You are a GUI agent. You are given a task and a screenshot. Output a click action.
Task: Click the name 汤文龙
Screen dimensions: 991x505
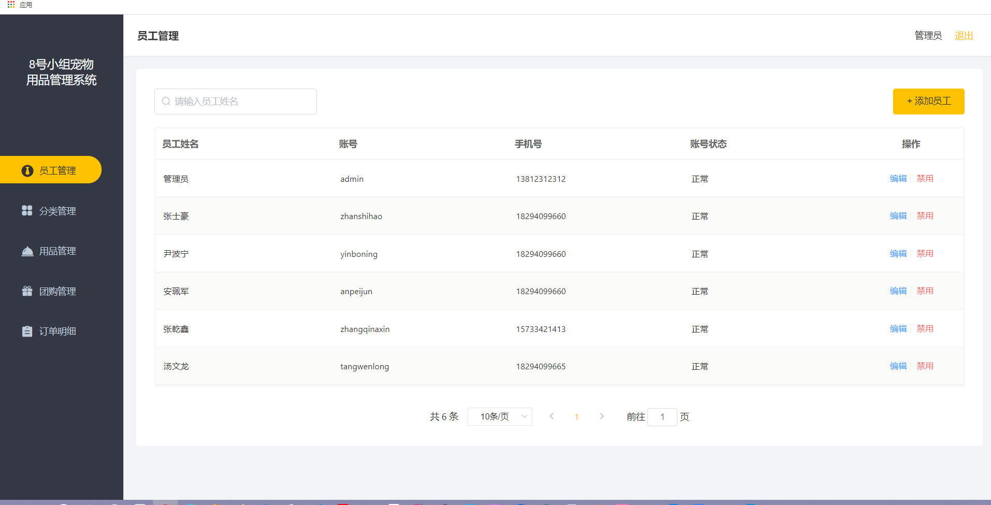click(176, 366)
